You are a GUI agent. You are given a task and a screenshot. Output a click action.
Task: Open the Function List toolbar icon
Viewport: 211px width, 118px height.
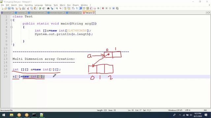point(91,8)
